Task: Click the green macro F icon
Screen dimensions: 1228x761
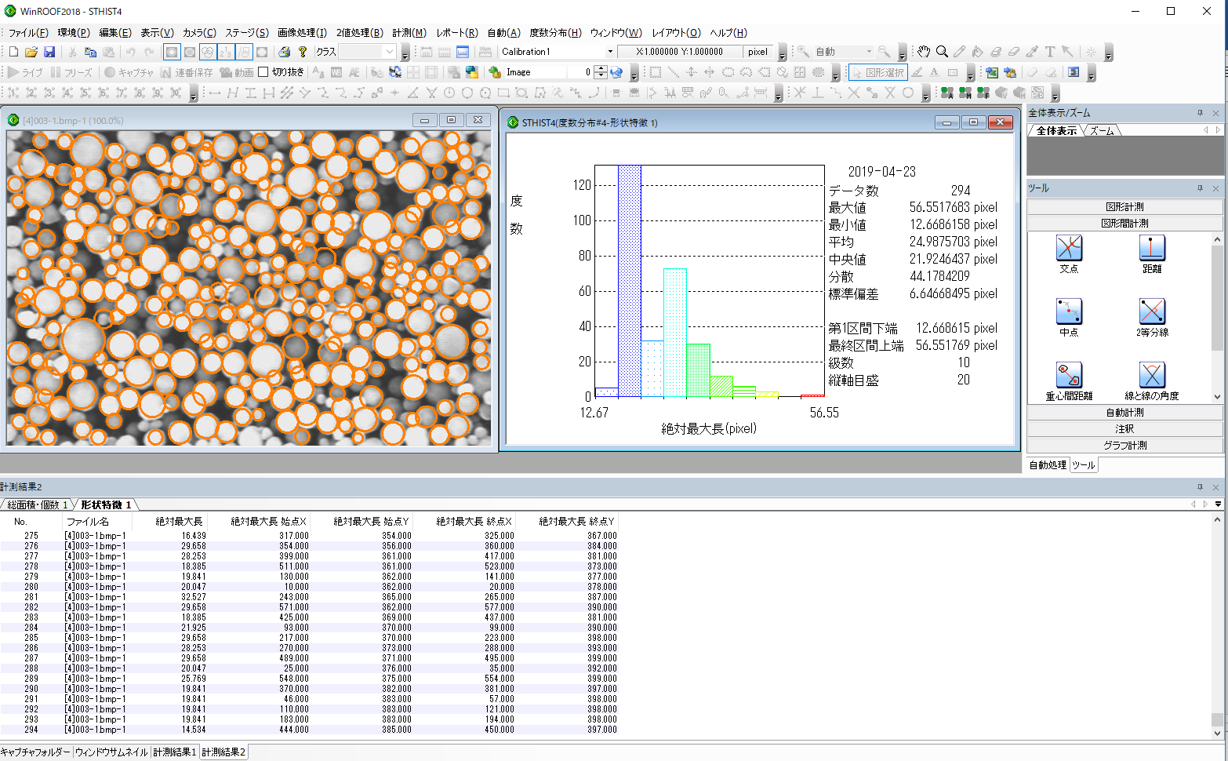Action: tap(983, 93)
